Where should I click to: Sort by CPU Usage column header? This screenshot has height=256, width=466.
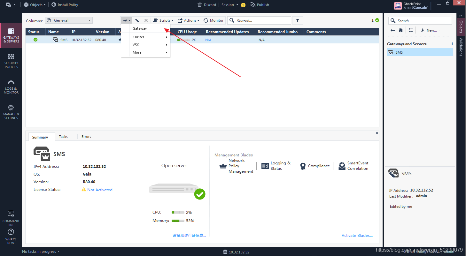click(x=189, y=32)
